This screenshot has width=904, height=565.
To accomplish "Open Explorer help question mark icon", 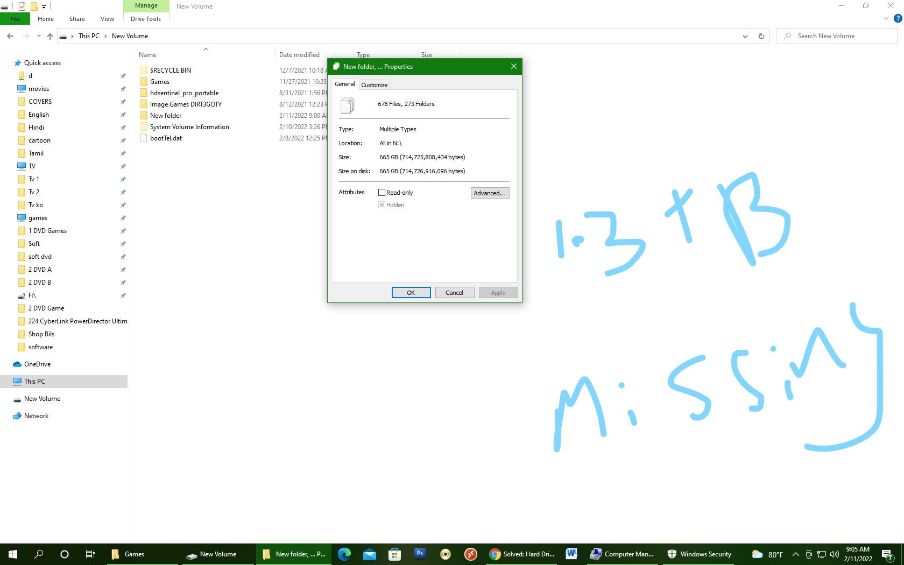I will point(898,18).
